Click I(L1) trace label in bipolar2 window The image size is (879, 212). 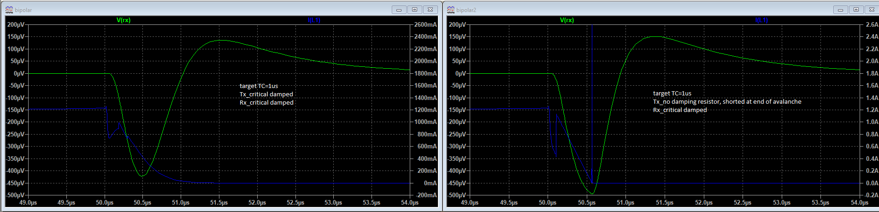coord(762,20)
